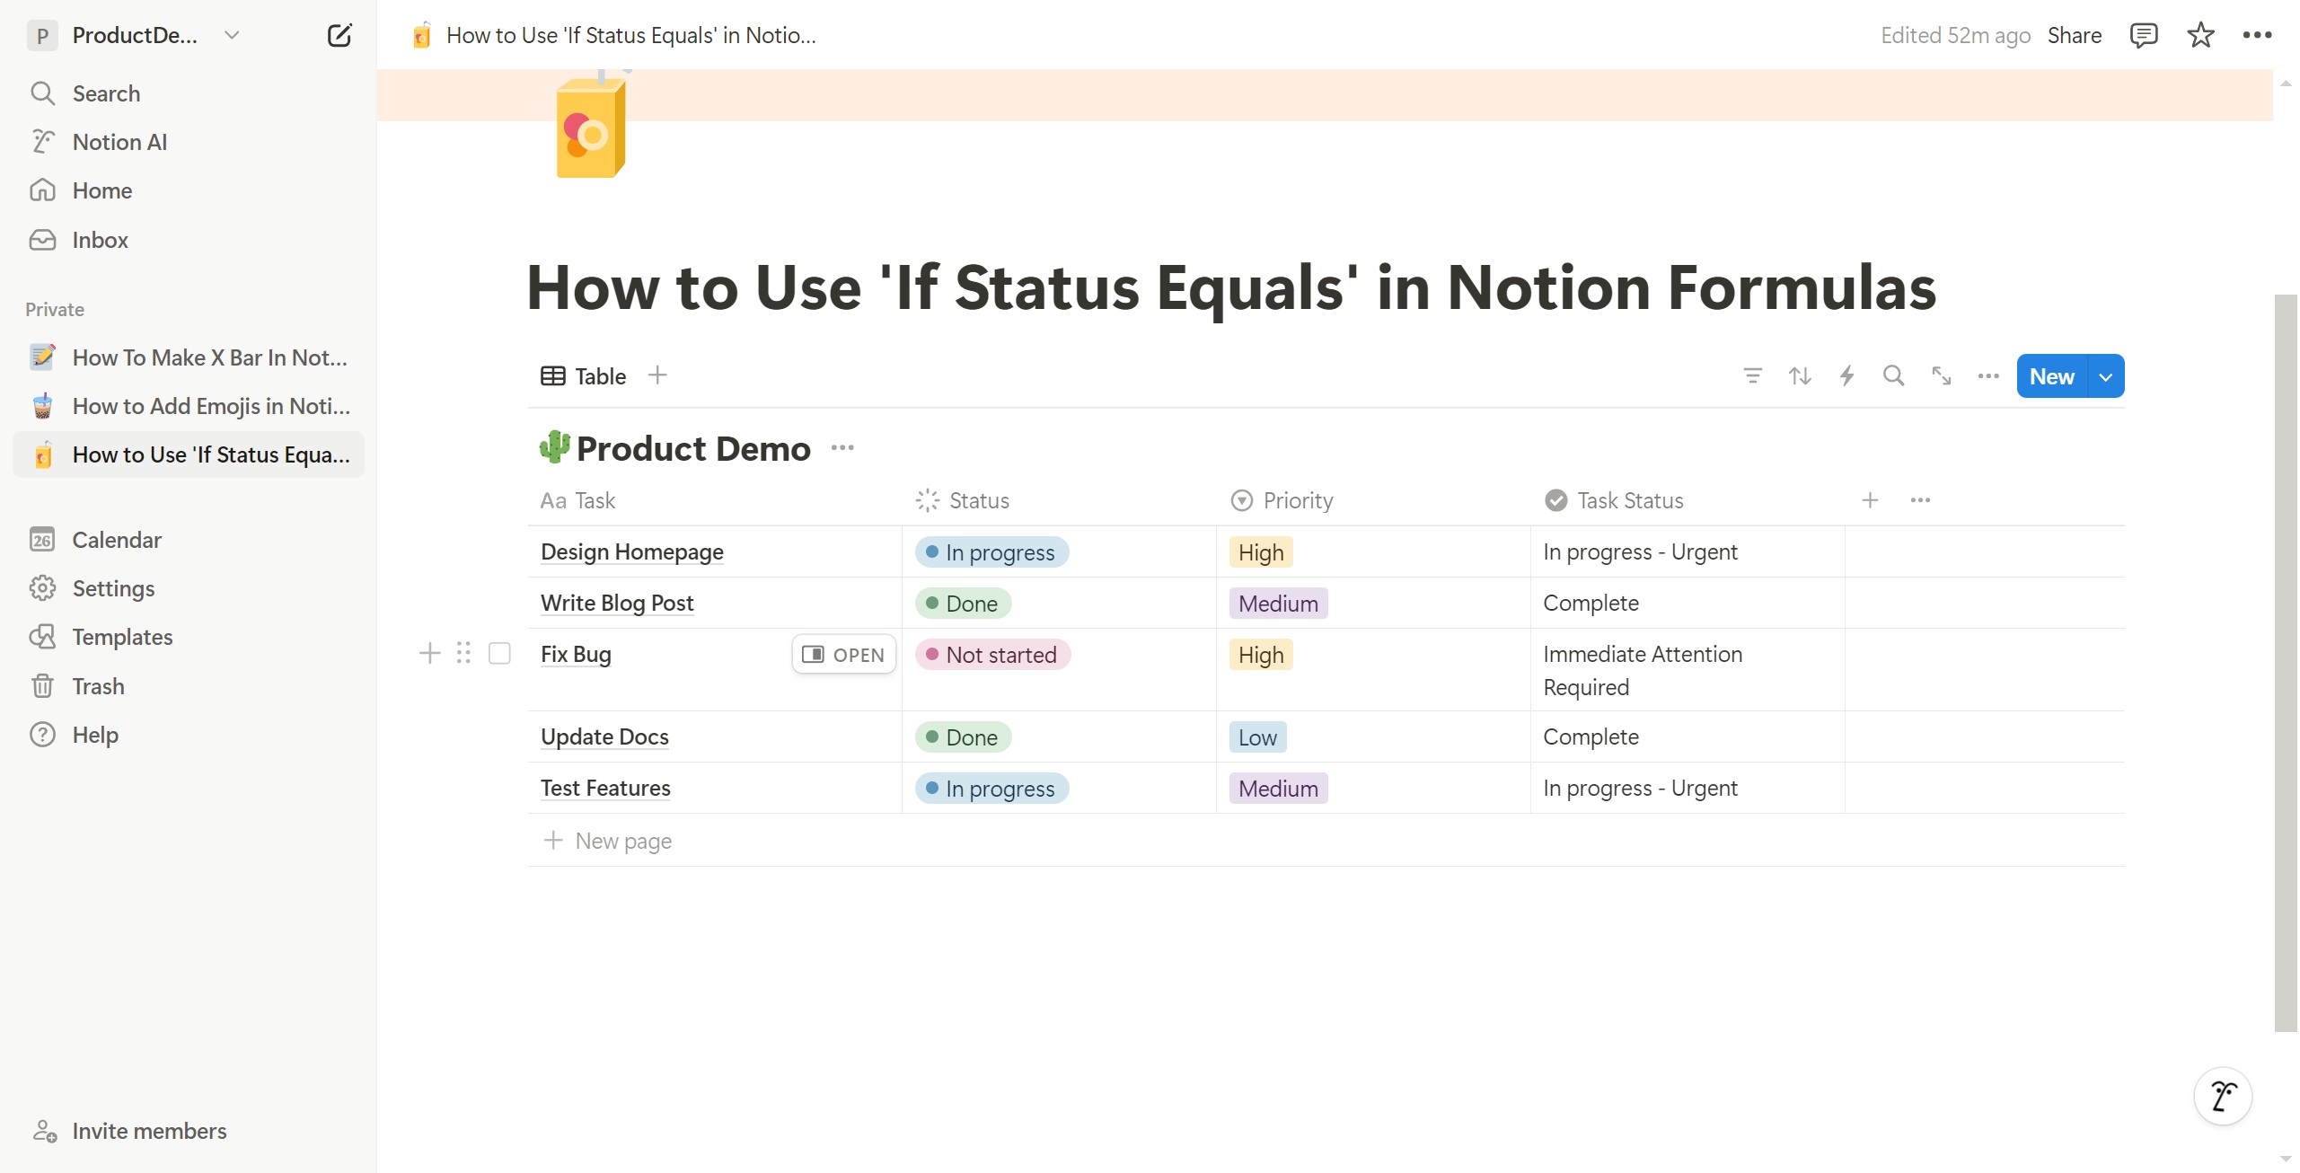Image resolution: width=2300 pixels, height=1173 pixels.
Task: Change Design Homepage status In progress
Action: pos(991,552)
